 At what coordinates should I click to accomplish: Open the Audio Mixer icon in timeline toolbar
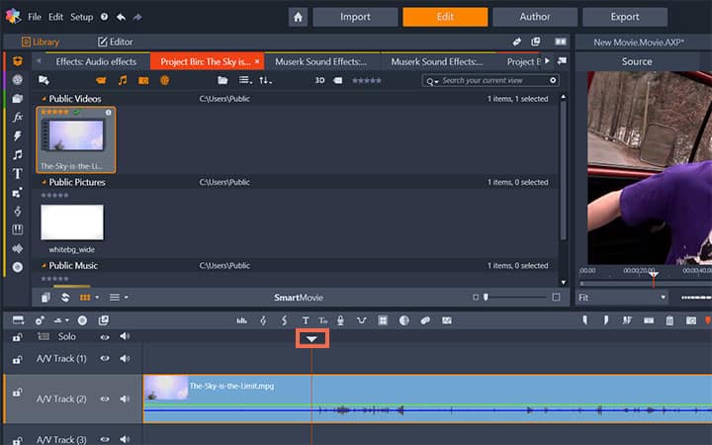pyautogui.click(x=241, y=320)
